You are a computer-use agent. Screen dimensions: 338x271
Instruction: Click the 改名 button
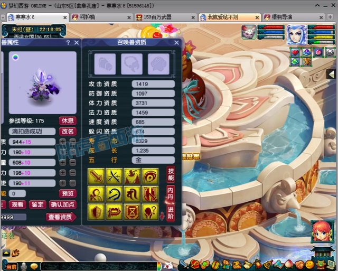[x=68, y=132]
